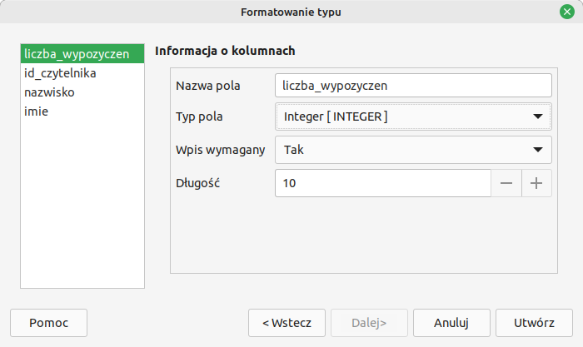Focus the Nazwa pola text field
The width and height of the screenshot is (583, 347).
click(413, 85)
